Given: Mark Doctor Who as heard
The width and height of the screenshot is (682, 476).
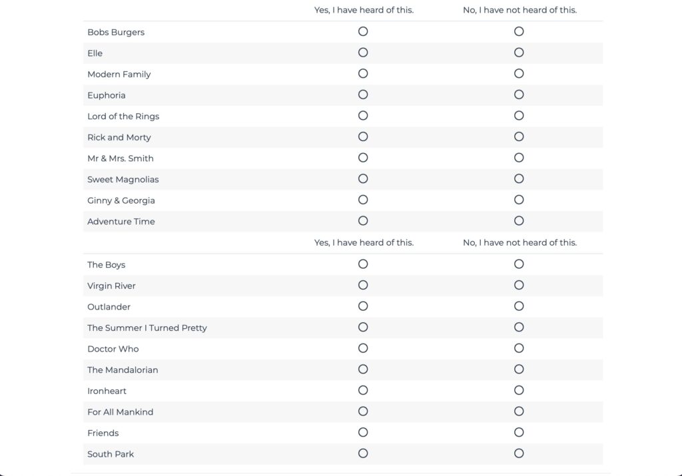Looking at the screenshot, I should tap(363, 348).
